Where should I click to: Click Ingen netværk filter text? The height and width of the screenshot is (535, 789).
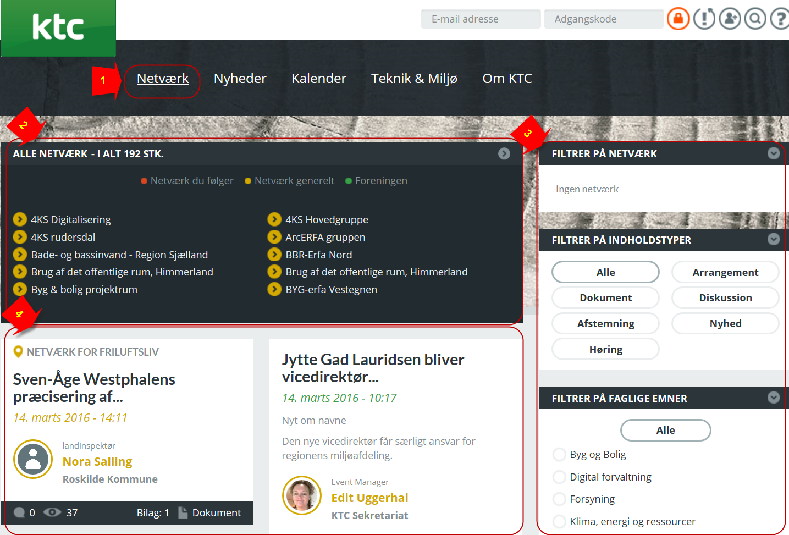587,189
